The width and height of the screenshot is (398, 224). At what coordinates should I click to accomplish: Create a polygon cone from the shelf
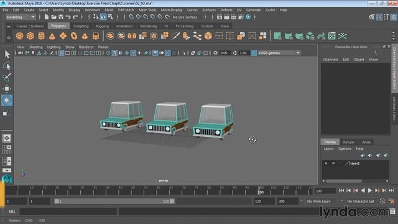click(x=52, y=36)
